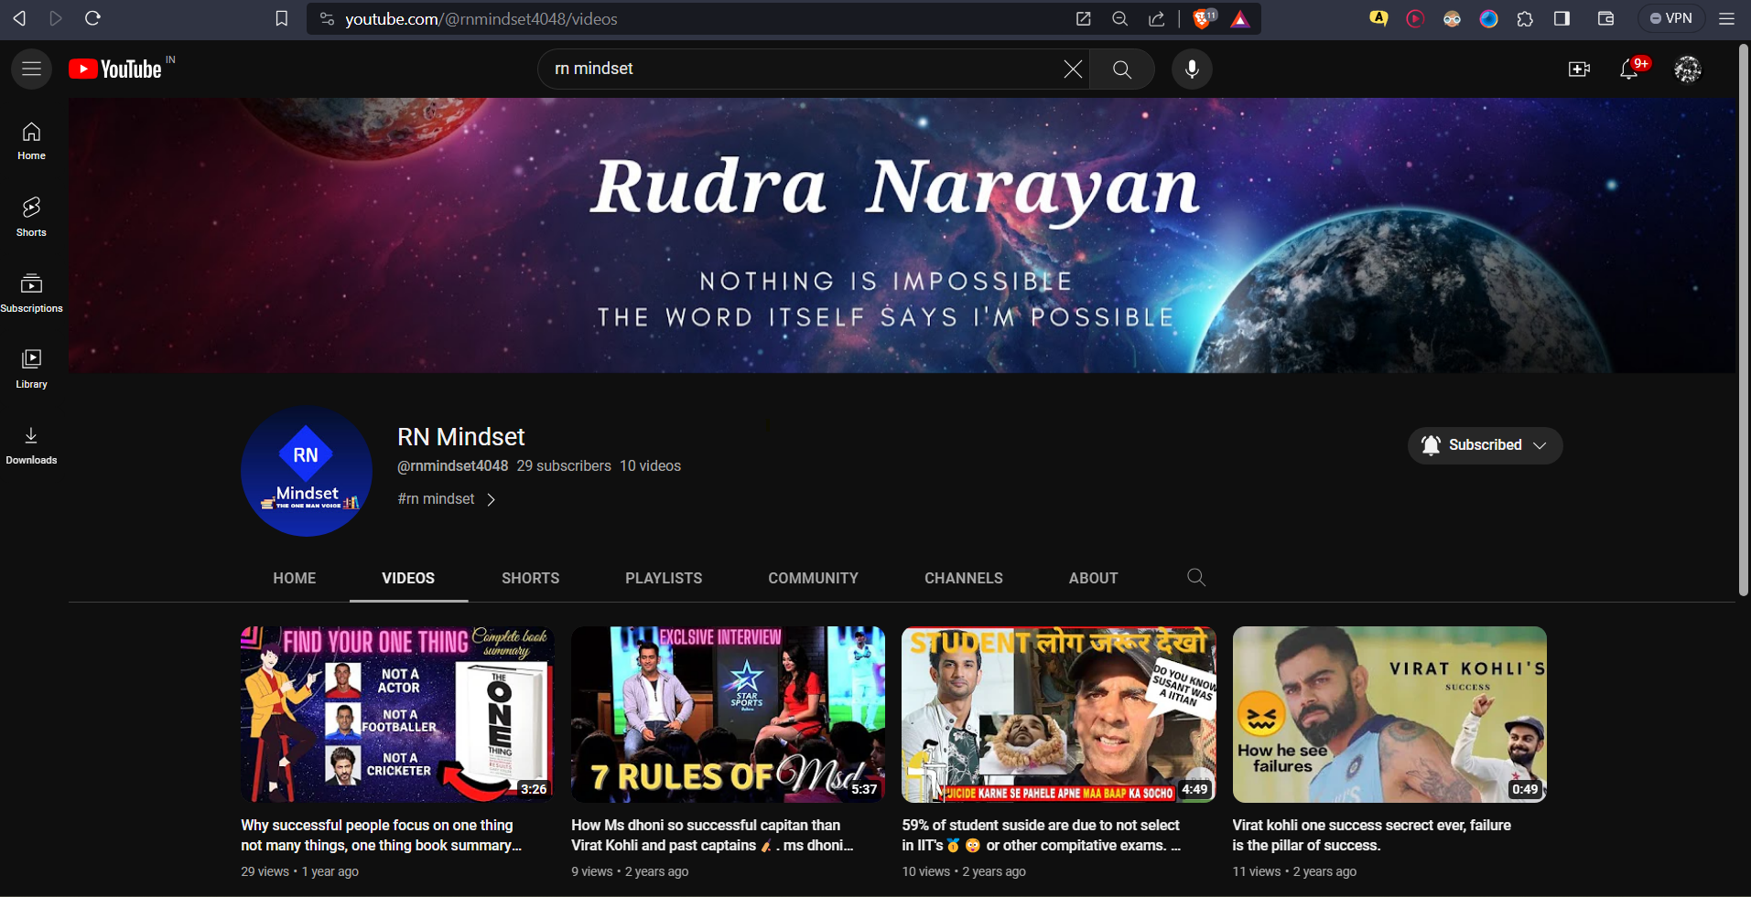Open page in external app icon
This screenshot has width=1751, height=897.
(x=1083, y=18)
